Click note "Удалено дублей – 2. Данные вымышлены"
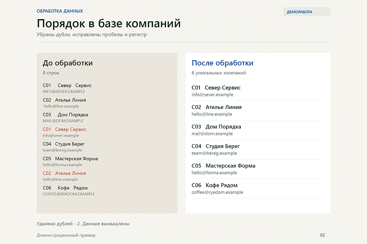 pyautogui.click(x=83, y=224)
